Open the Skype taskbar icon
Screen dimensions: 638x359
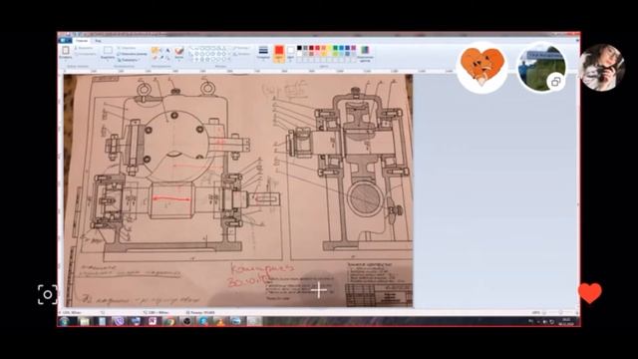pyautogui.click(x=203, y=321)
